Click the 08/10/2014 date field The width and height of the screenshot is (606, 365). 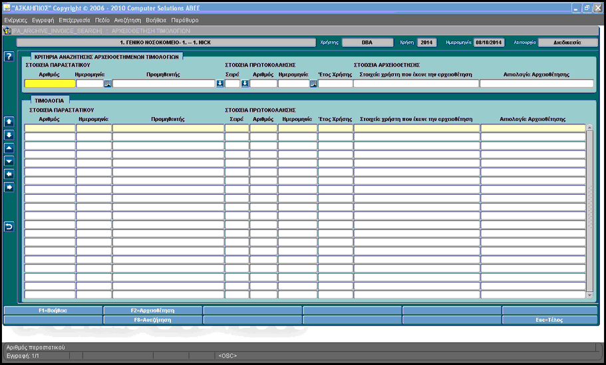point(489,43)
